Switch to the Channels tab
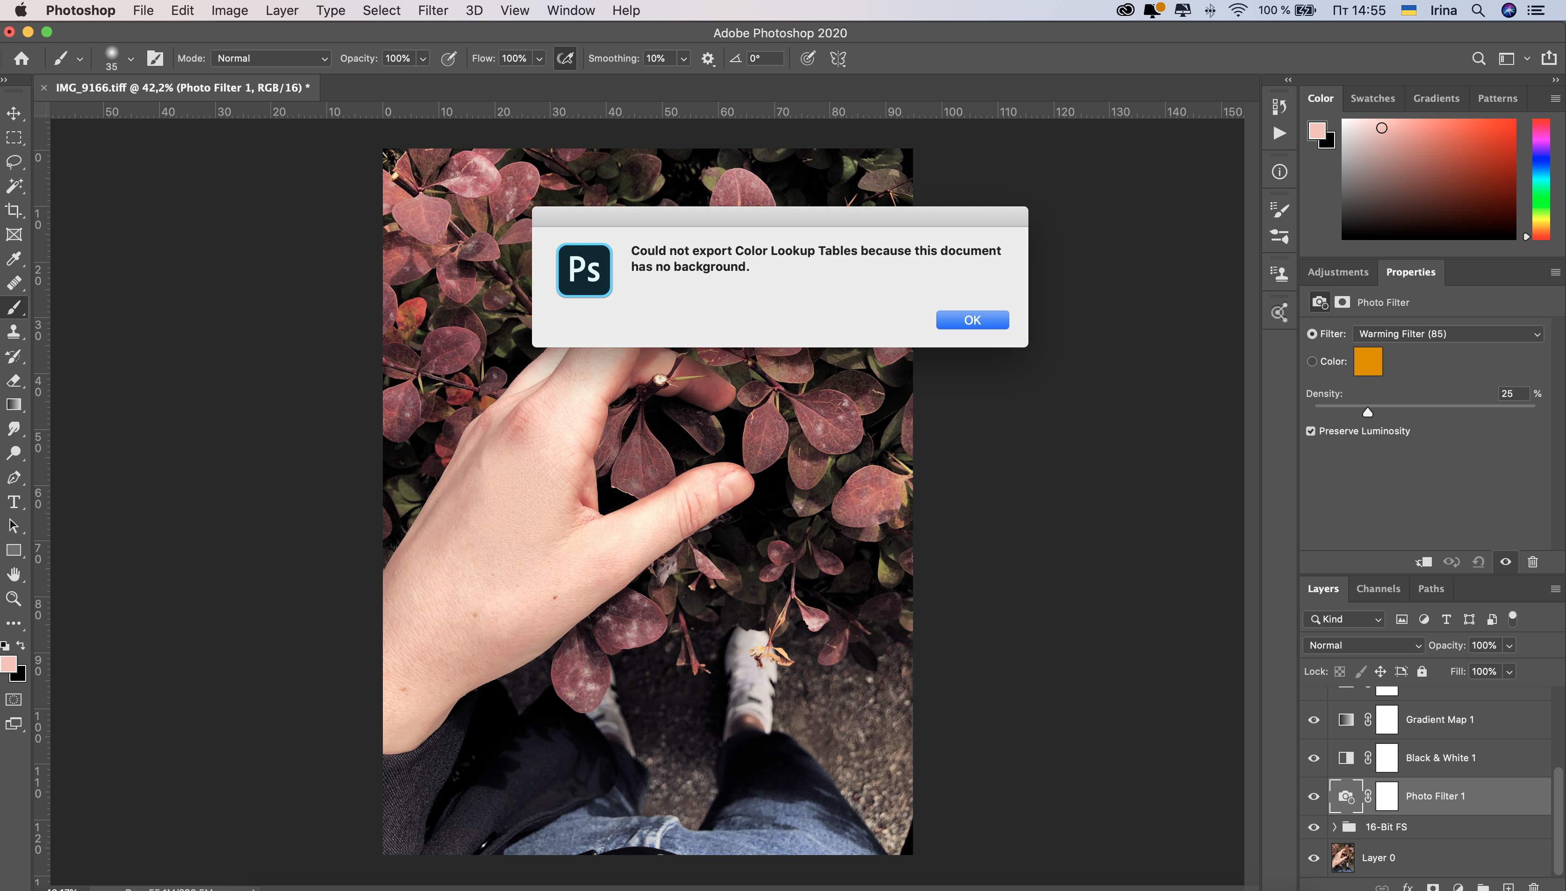 (x=1378, y=589)
